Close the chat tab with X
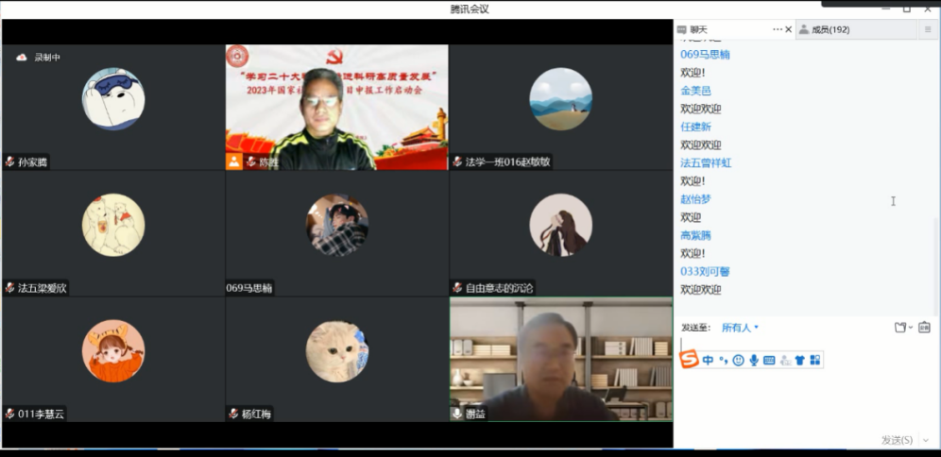Image resolution: width=941 pixels, height=457 pixels. pos(789,29)
